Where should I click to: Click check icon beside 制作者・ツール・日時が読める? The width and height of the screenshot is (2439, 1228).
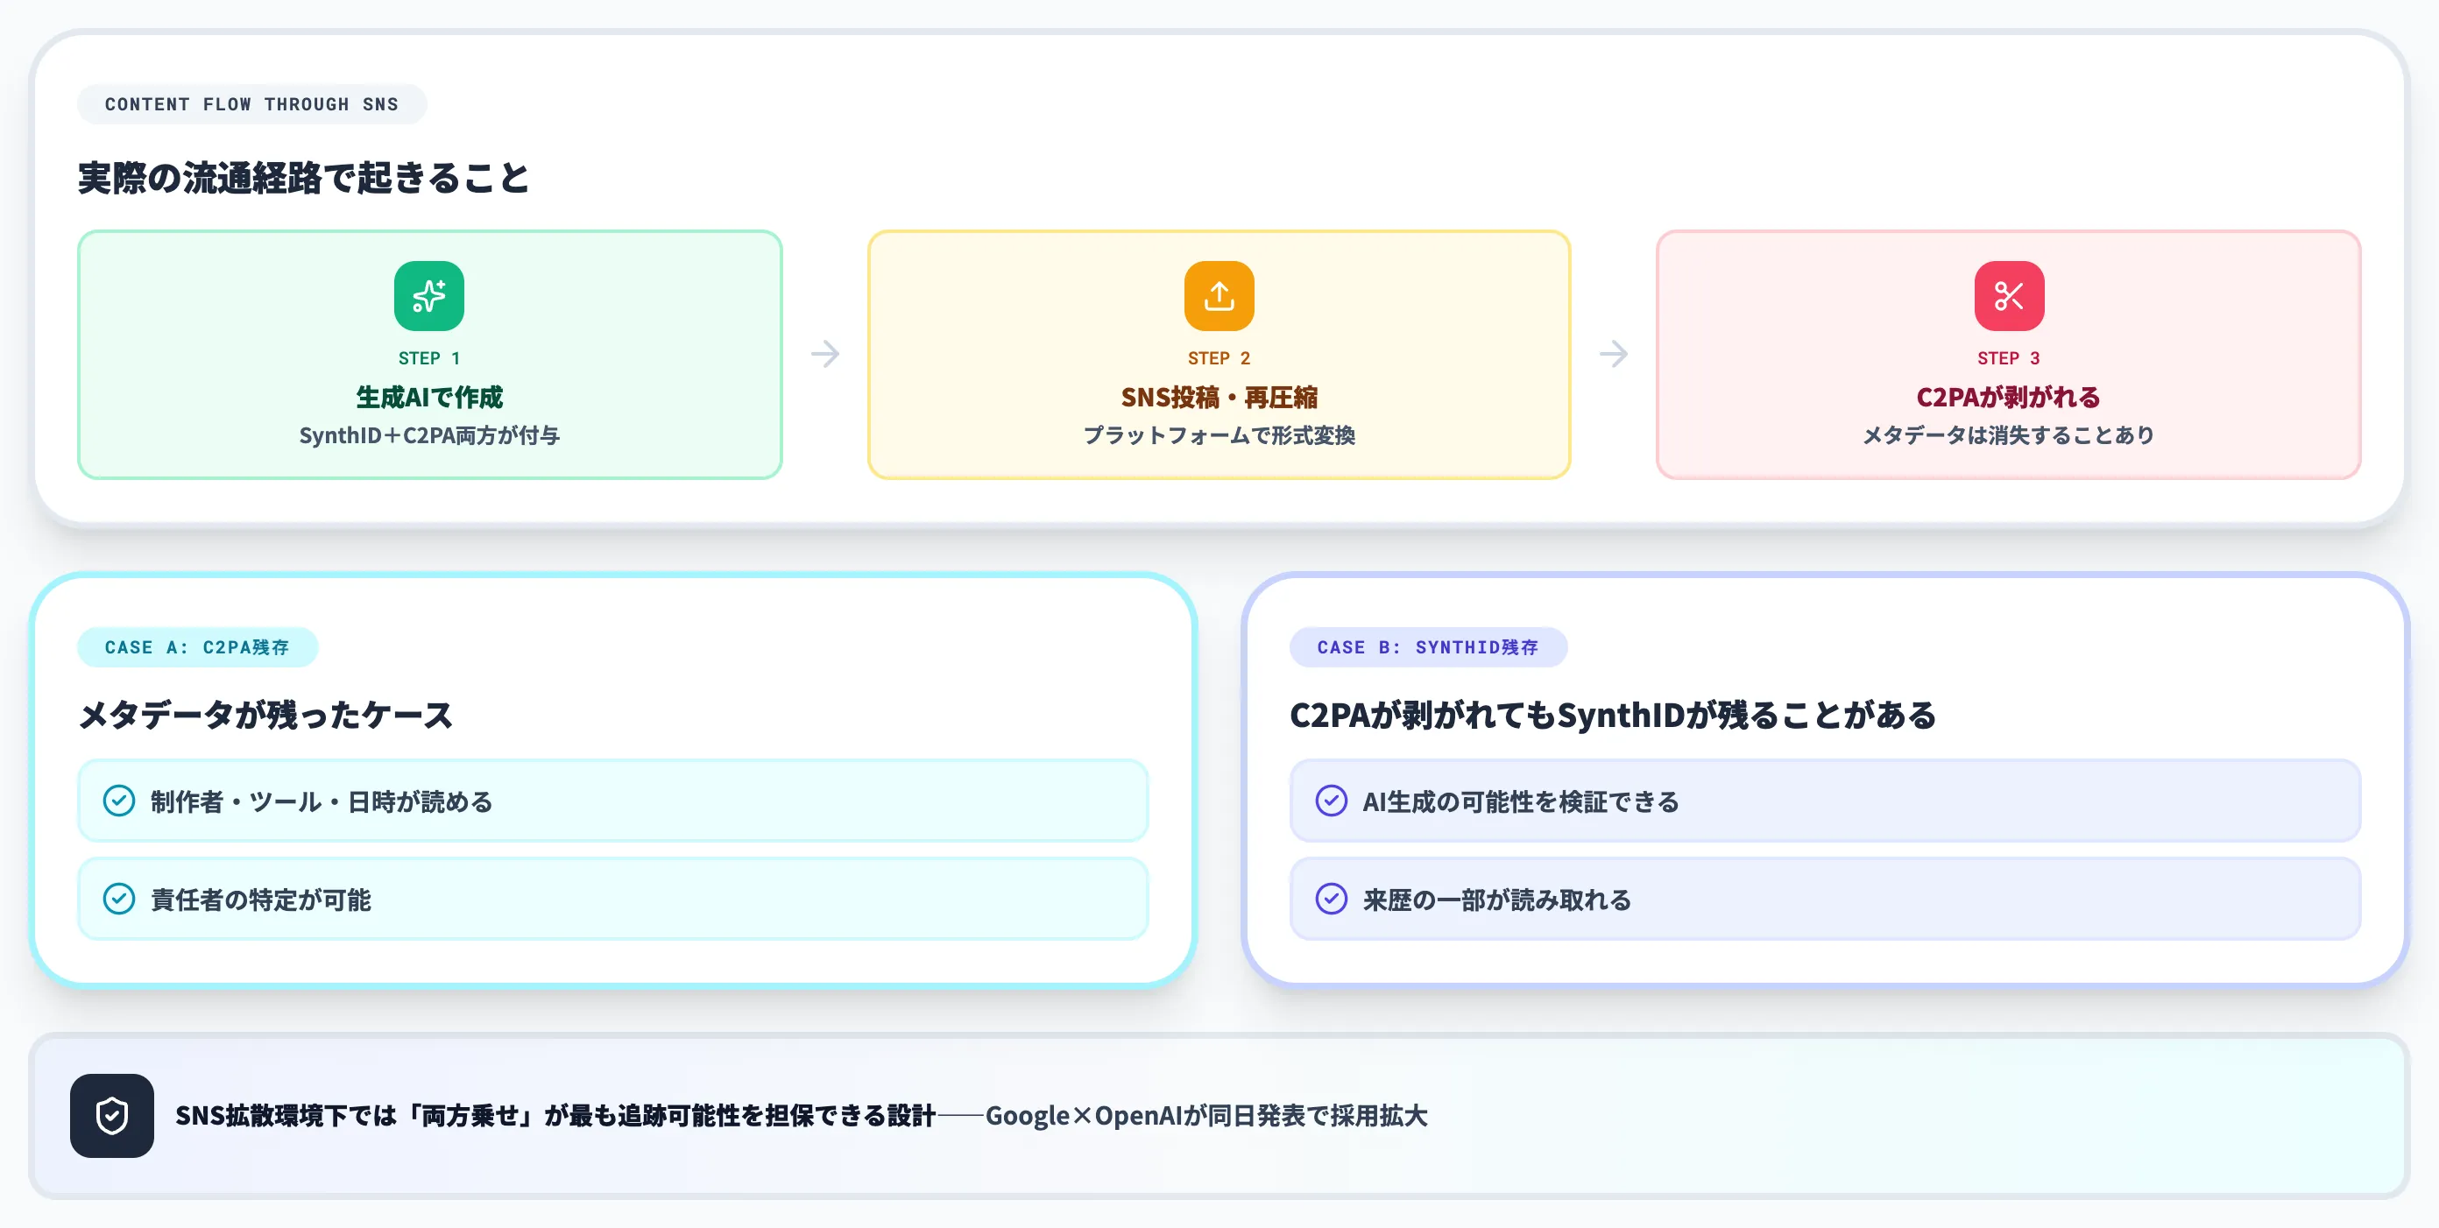coord(118,801)
